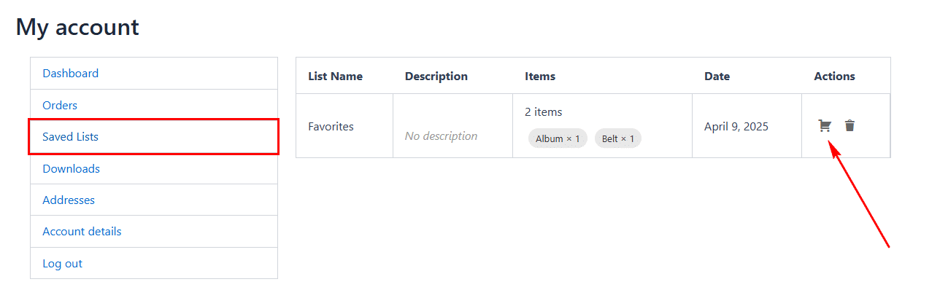Screen dimensions: 940x306
Task: Click the April 9, 2025 date cell
Action: pos(736,127)
